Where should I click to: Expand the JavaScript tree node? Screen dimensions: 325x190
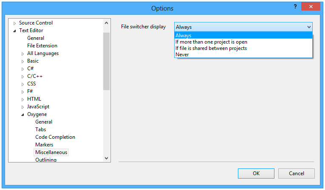coord(23,107)
